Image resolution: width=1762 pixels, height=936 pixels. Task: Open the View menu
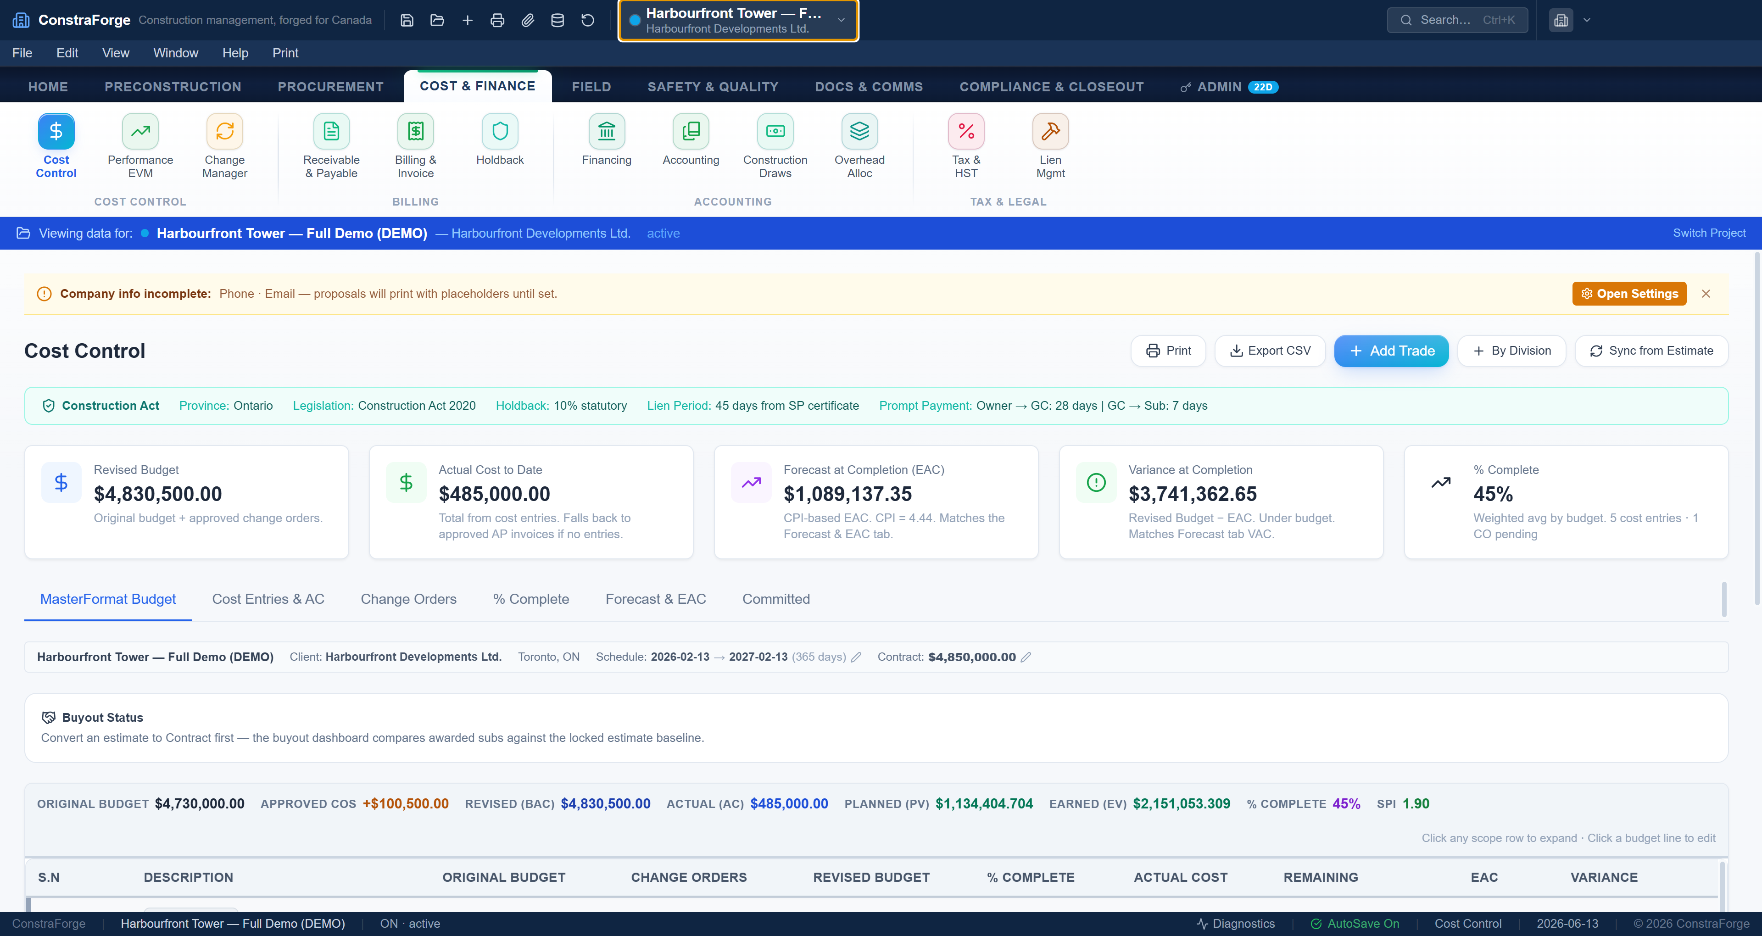[x=116, y=53]
